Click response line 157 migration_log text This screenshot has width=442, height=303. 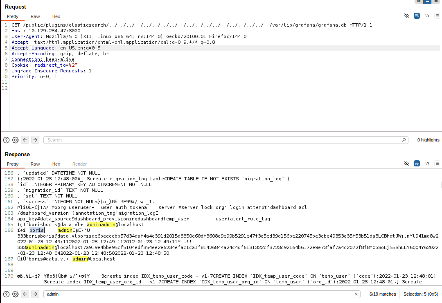pyautogui.click(x=153, y=179)
